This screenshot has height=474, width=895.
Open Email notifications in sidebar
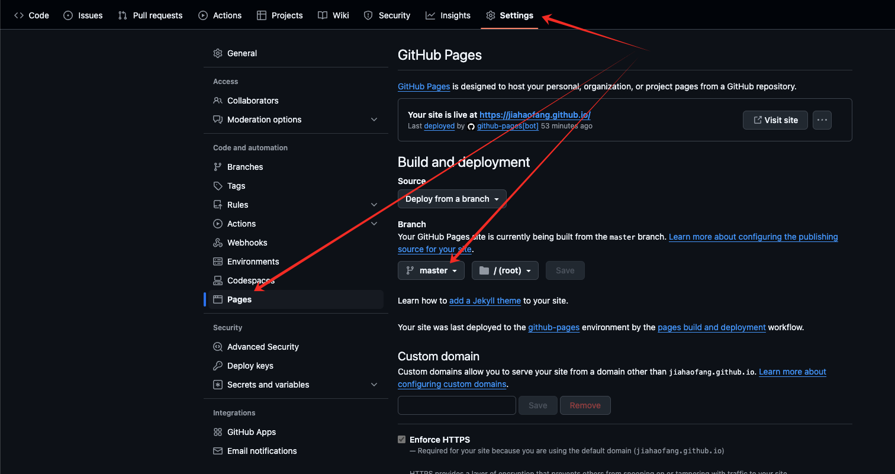pos(296,451)
